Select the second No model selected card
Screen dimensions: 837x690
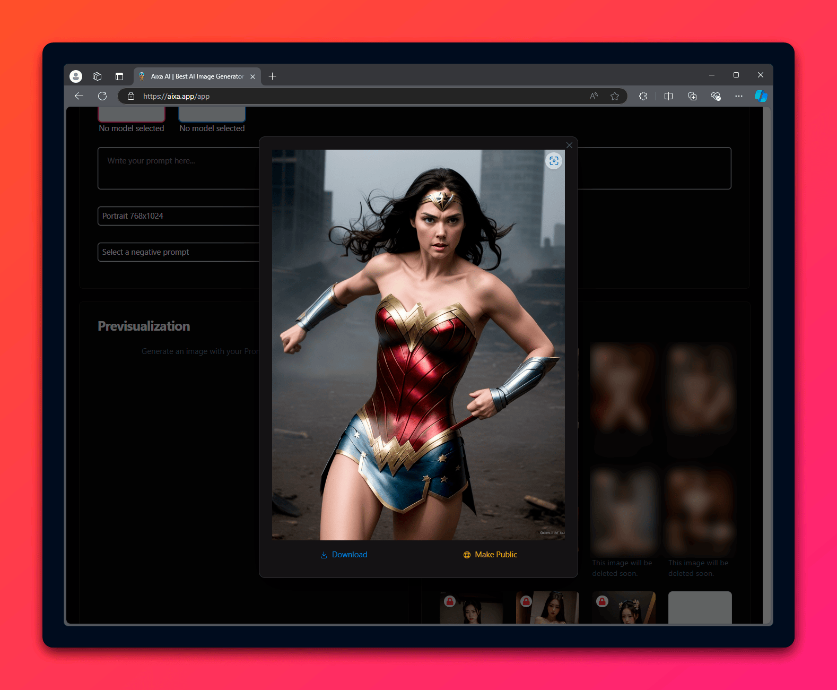click(x=212, y=120)
